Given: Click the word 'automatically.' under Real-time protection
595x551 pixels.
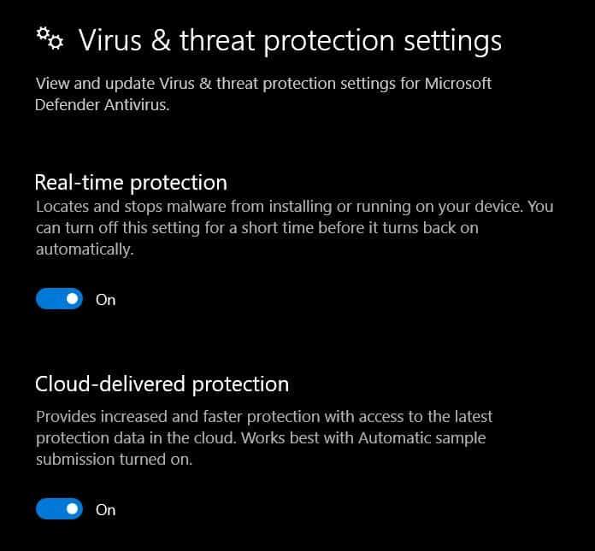Looking at the screenshot, I should [x=85, y=250].
